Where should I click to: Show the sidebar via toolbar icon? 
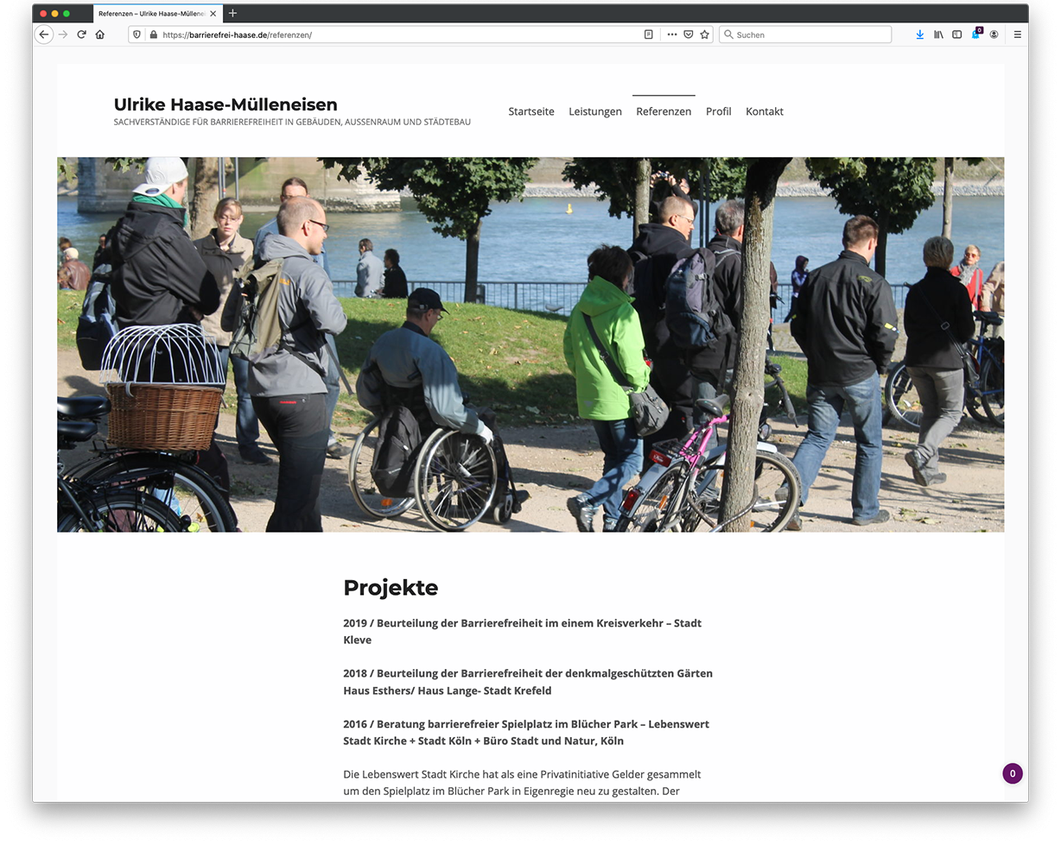click(x=956, y=35)
